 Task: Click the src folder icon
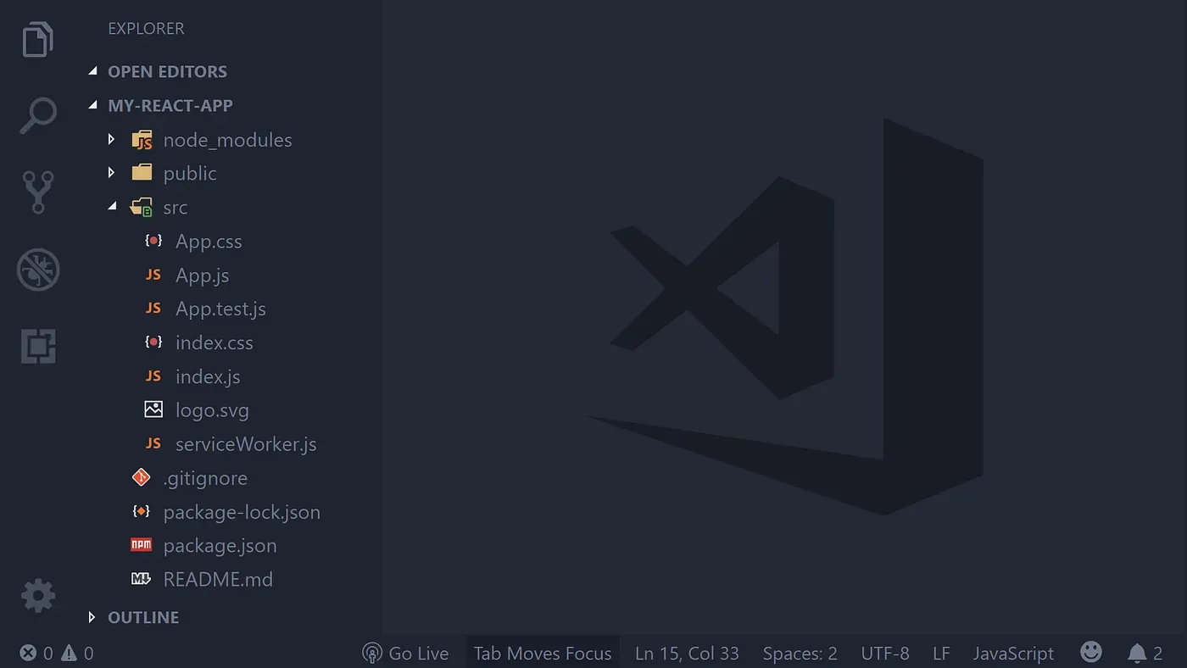coord(142,208)
